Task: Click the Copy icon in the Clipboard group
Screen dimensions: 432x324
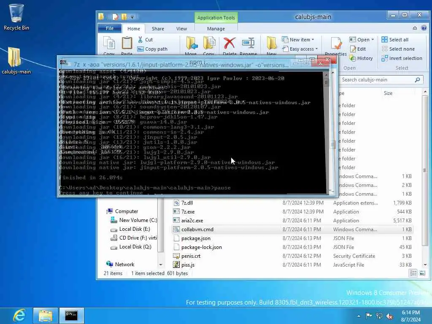Action: (109, 43)
